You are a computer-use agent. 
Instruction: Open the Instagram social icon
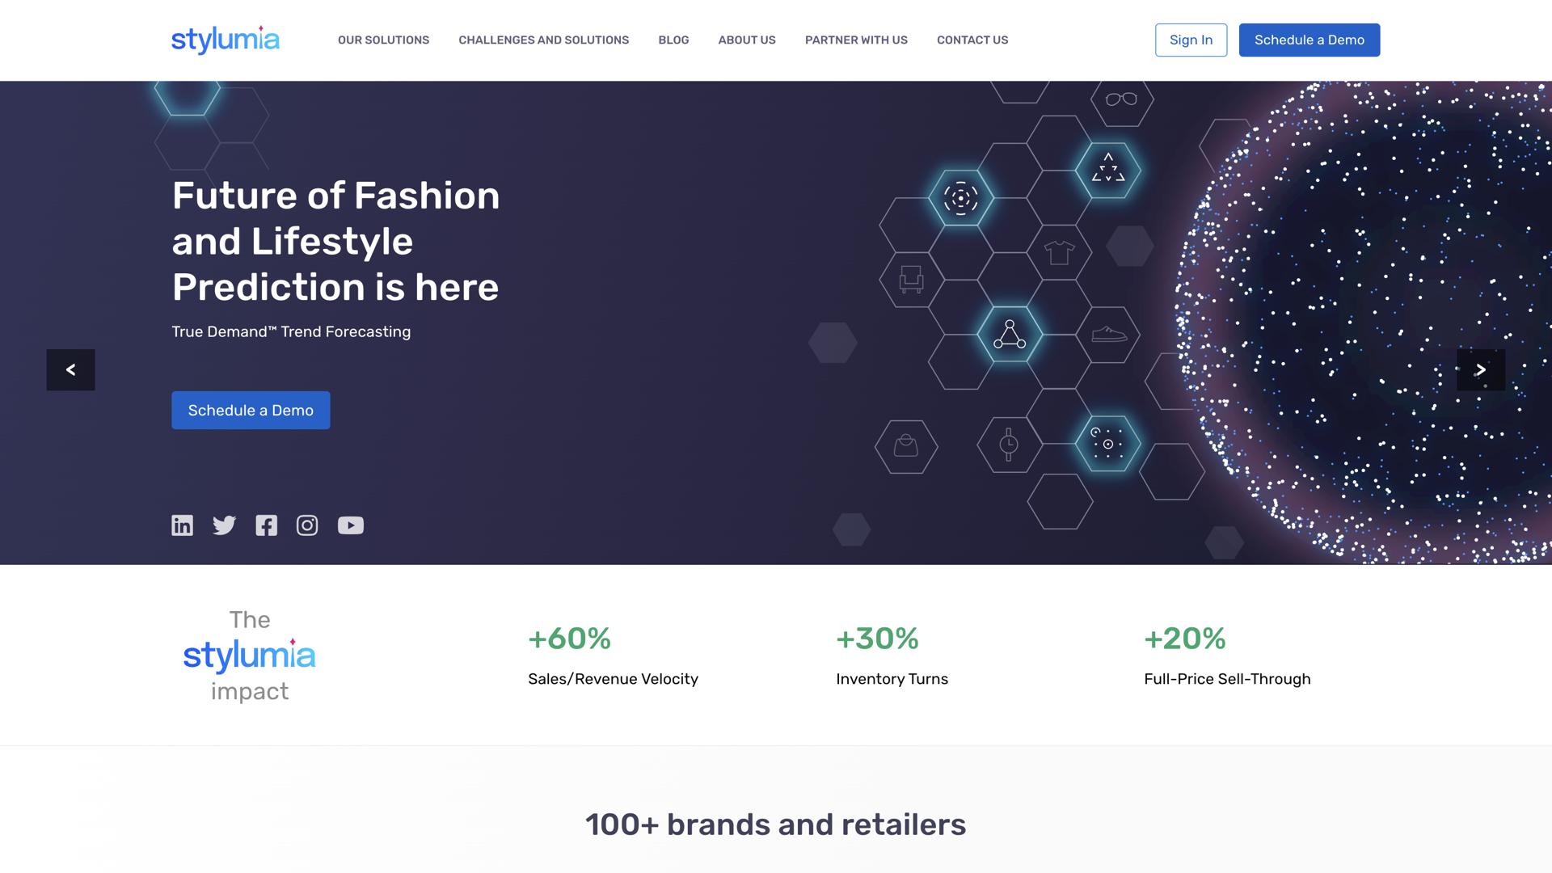(307, 525)
